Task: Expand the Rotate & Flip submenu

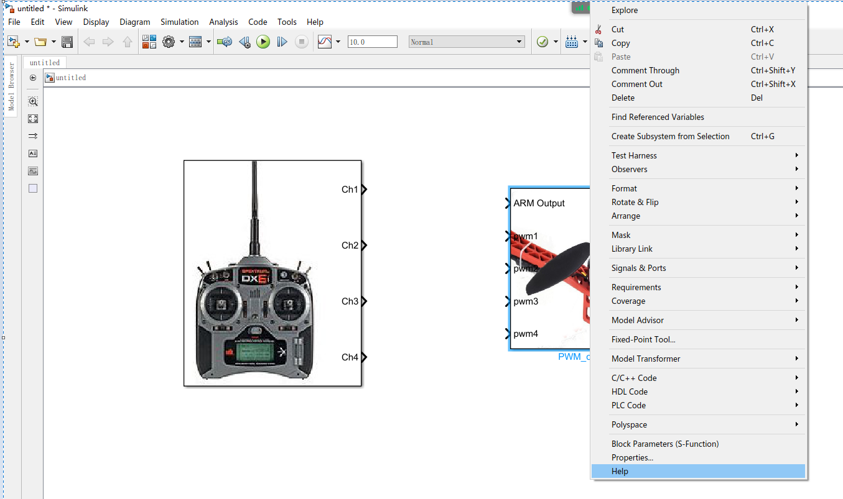Action: coord(635,202)
